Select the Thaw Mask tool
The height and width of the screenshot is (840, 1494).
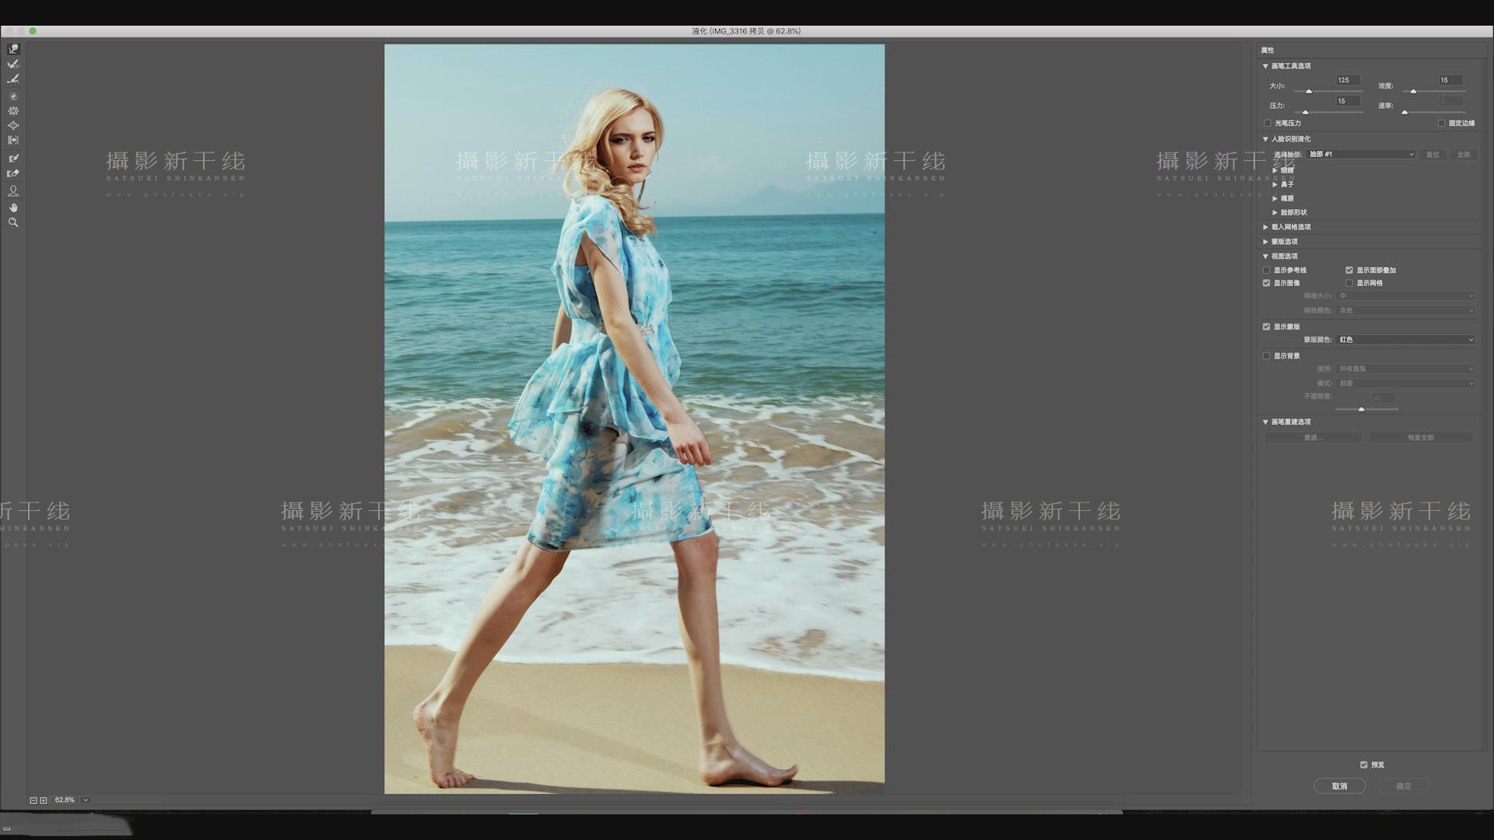[13, 173]
